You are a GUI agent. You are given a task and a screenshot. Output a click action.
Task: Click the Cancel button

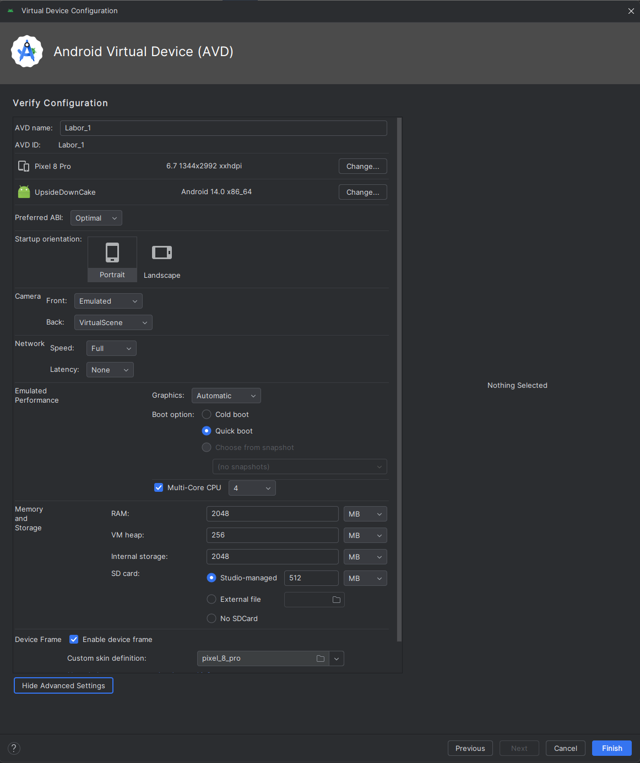click(x=566, y=748)
